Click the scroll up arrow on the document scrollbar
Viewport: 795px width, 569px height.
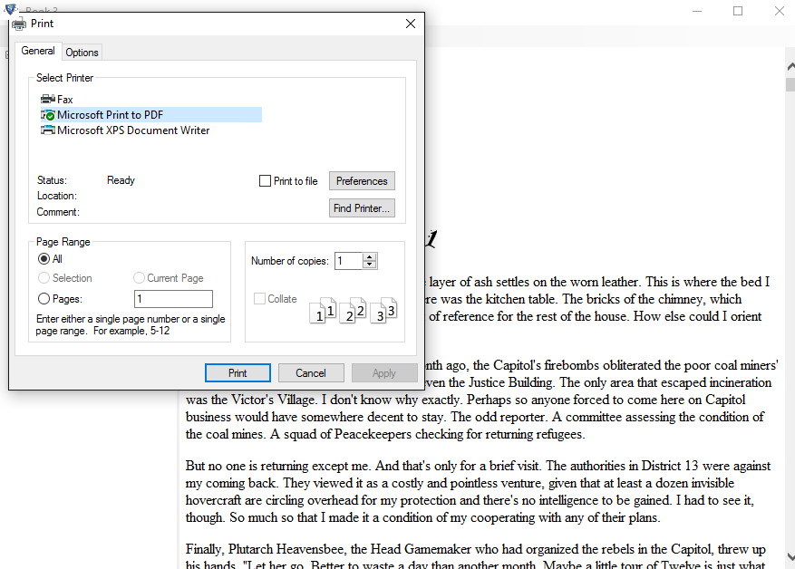click(x=788, y=65)
